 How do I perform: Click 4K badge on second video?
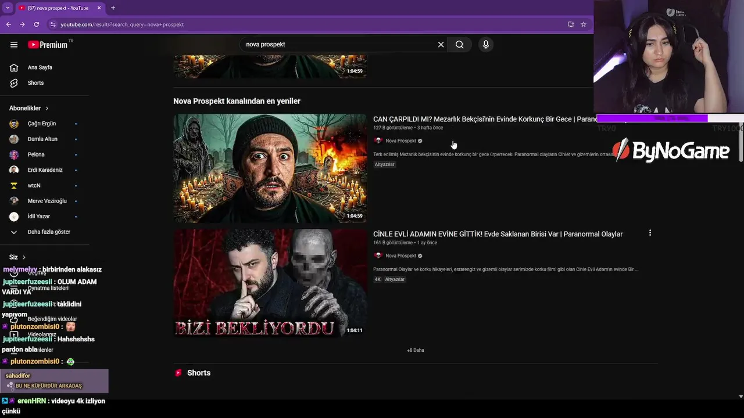pyautogui.click(x=377, y=279)
